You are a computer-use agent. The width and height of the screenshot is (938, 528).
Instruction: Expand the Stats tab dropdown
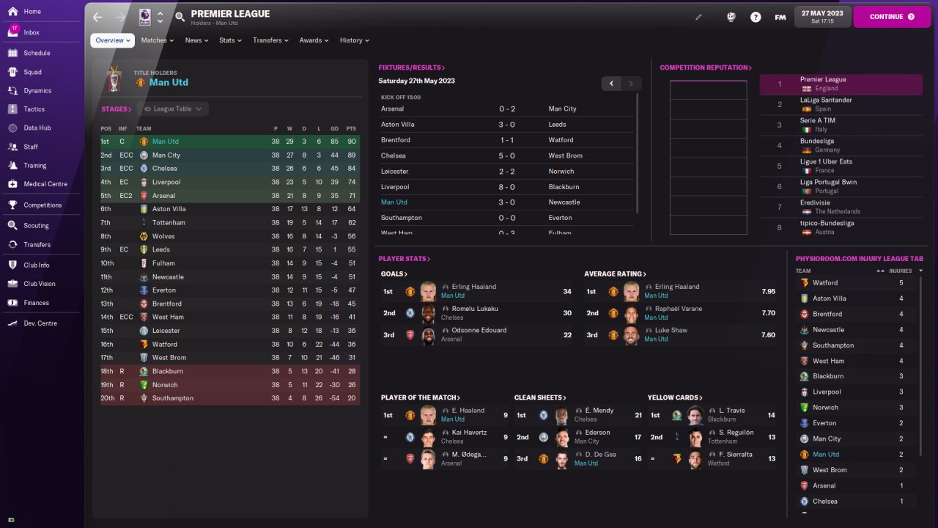point(231,40)
